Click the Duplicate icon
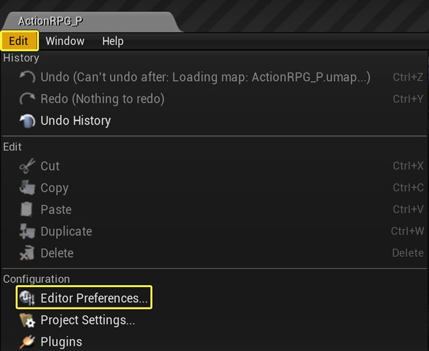 click(x=27, y=232)
